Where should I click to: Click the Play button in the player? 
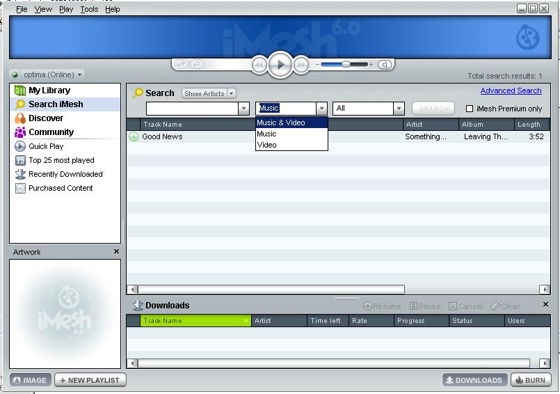pyautogui.click(x=280, y=65)
